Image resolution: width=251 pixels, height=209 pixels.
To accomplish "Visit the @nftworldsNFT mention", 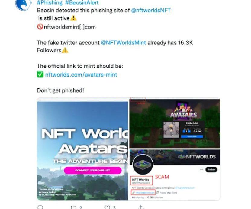I will point(151,10).
